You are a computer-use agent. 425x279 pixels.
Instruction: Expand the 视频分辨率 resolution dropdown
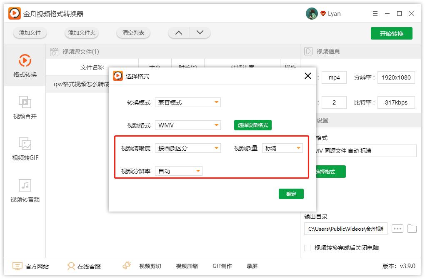click(178, 171)
